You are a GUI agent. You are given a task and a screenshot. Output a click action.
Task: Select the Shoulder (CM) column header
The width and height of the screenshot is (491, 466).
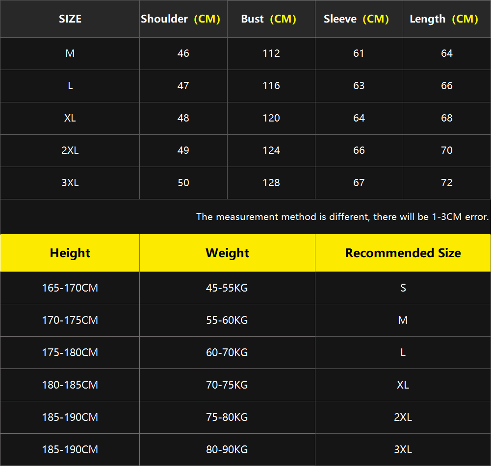(x=181, y=19)
